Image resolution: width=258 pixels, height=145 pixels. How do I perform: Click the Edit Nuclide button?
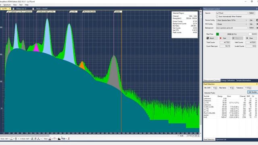point(252,92)
